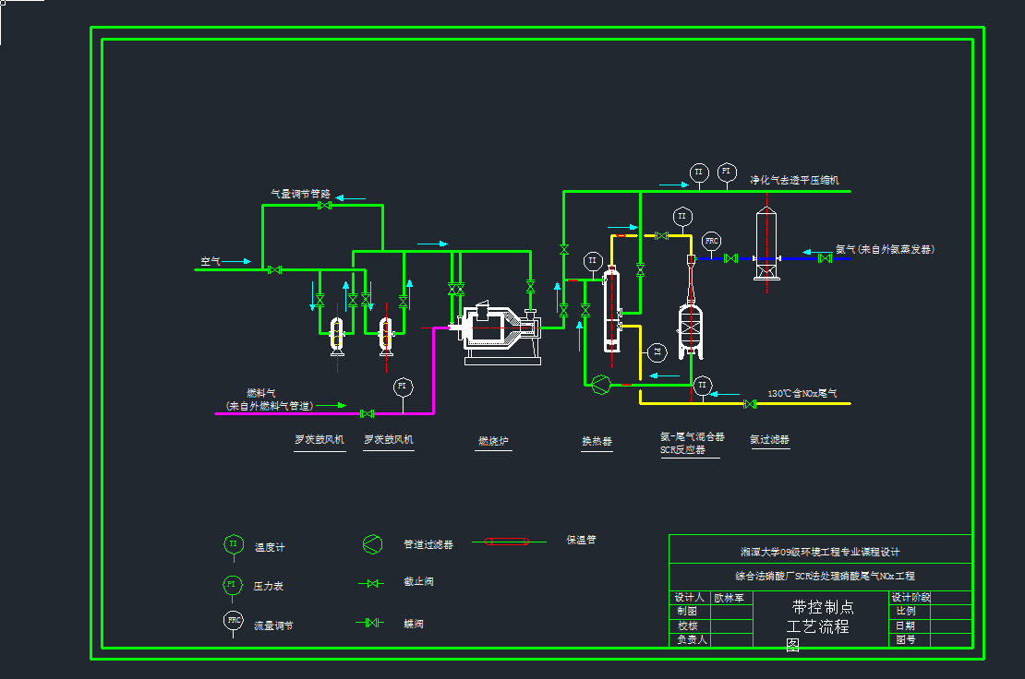
Task: Select the PI pressure gauge legend symbol
Action: (233, 584)
